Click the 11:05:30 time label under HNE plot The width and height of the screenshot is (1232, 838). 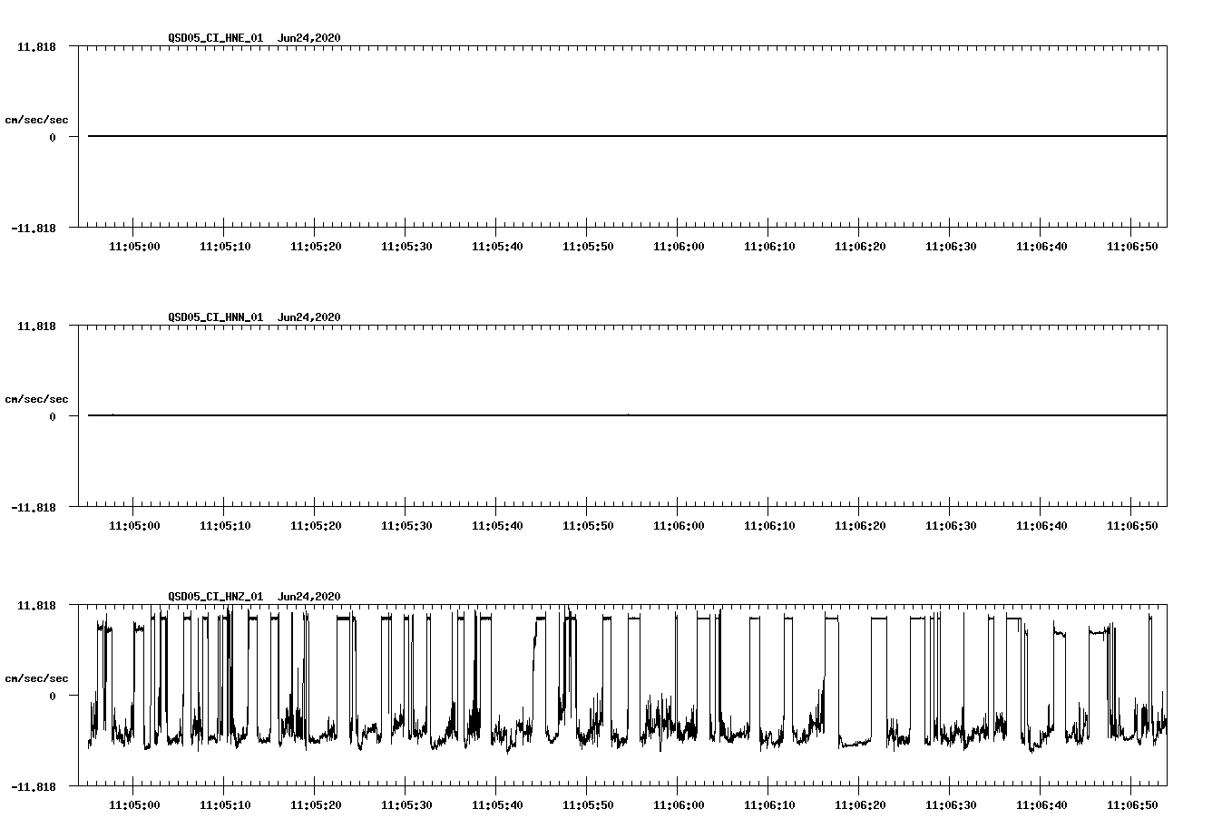[x=406, y=247]
